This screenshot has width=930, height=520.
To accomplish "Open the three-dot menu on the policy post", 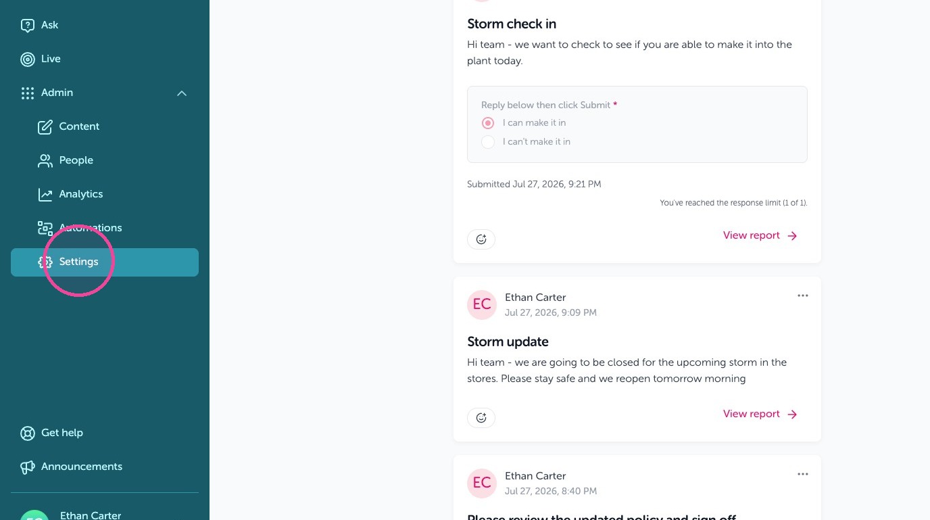I will click(803, 474).
